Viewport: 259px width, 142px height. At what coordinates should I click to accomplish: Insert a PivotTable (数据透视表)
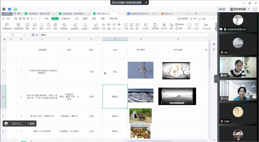[x=7, y=26]
